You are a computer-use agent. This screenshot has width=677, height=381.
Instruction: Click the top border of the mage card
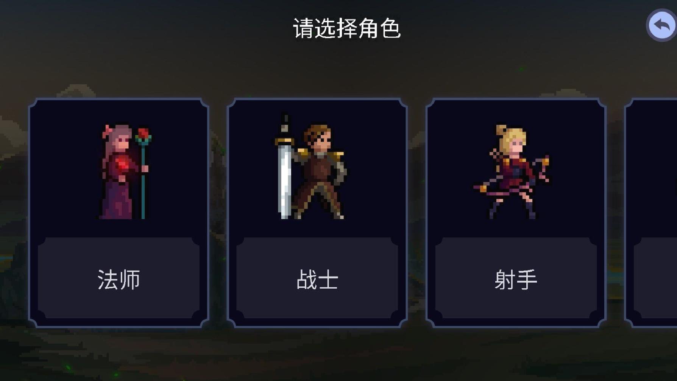[119, 100]
